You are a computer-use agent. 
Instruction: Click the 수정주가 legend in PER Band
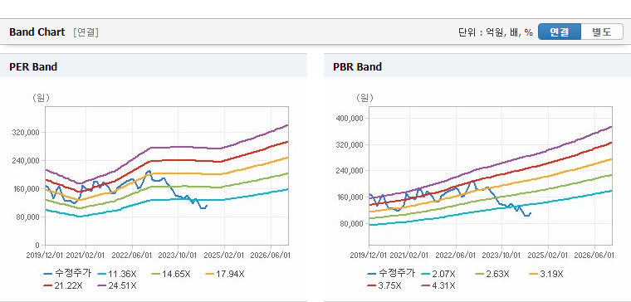[x=67, y=274]
